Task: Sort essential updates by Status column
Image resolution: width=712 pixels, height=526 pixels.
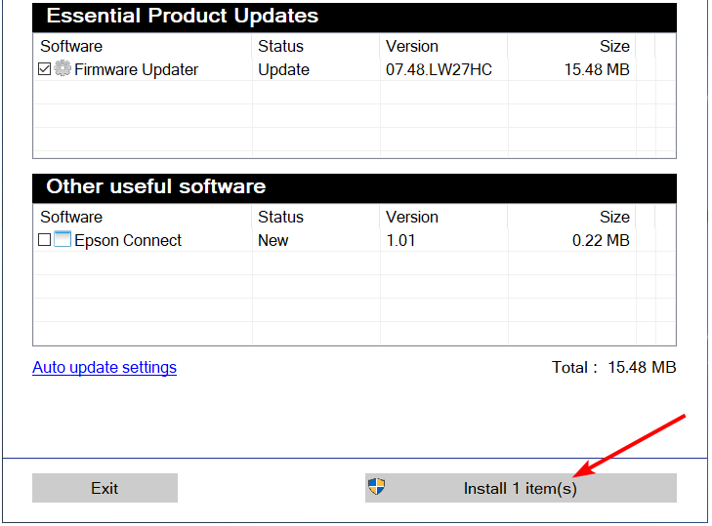Action: click(x=280, y=46)
